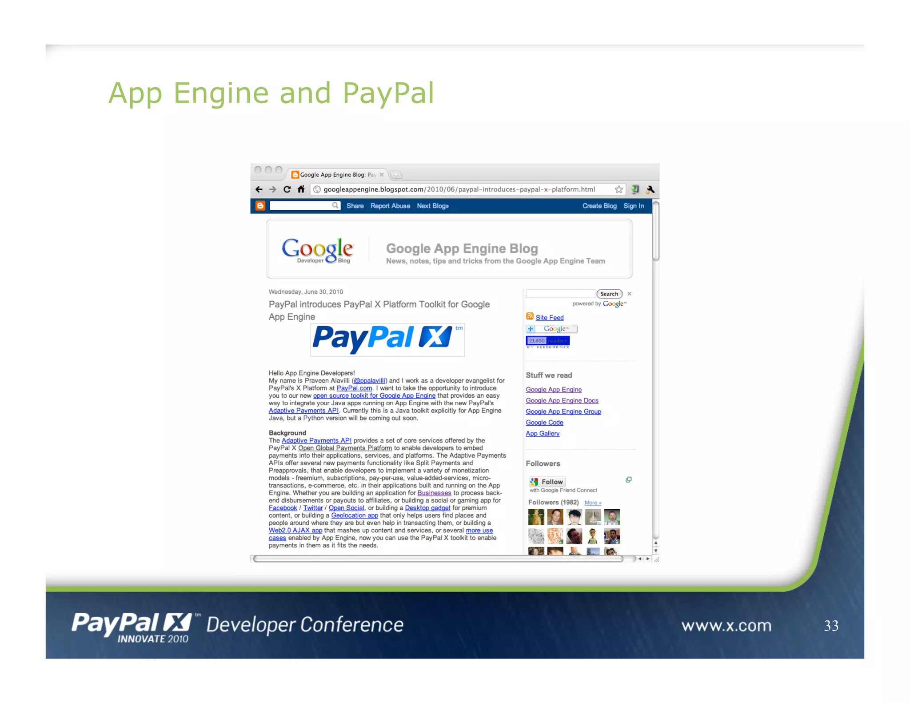Close the Google App Engine Blog tab
The image size is (910, 703).
[x=381, y=175]
